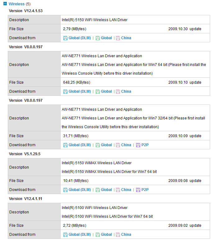Download V5.1.29.5 driver via P2P link

(145, 190)
